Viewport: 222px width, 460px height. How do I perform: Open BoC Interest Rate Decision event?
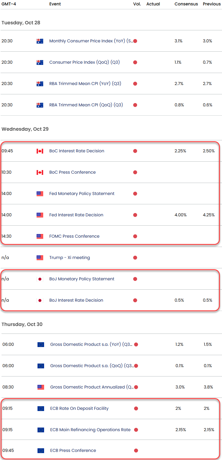(x=77, y=151)
